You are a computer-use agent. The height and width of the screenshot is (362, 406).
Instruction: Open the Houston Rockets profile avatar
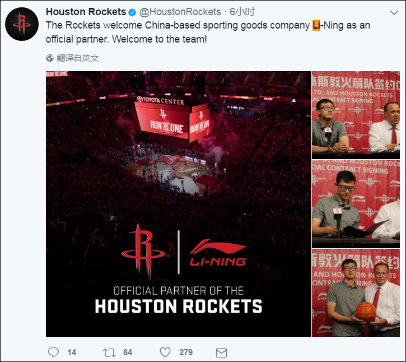pos(22,24)
